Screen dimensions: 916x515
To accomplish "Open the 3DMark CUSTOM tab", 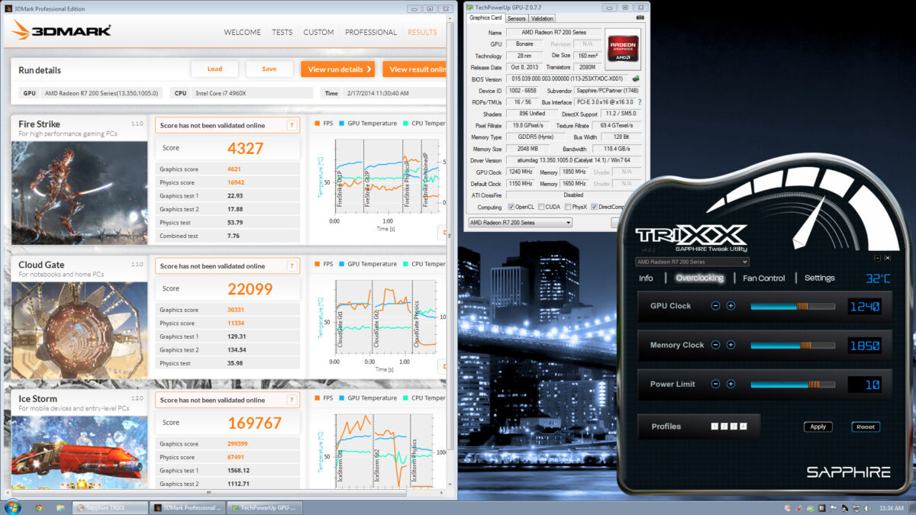I will point(318,32).
